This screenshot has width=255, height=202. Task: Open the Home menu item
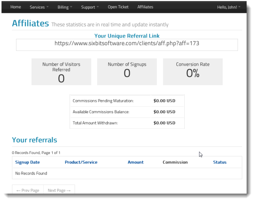[x=16, y=7]
